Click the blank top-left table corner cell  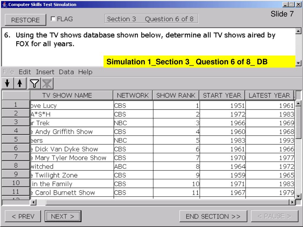point(16,95)
